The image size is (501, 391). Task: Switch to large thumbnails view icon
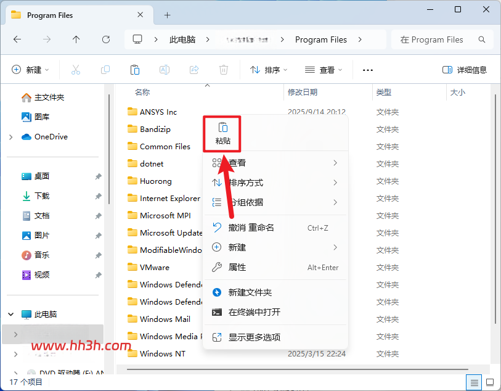click(x=490, y=382)
